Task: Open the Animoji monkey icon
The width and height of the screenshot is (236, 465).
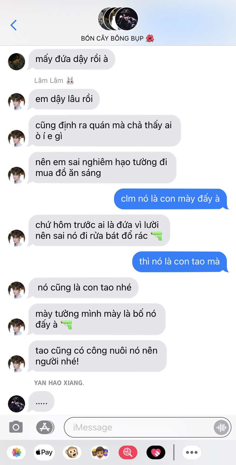Action: click(72, 452)
